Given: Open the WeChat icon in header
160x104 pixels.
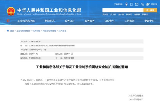Looking at the screenshot, I should click(142, 4).
